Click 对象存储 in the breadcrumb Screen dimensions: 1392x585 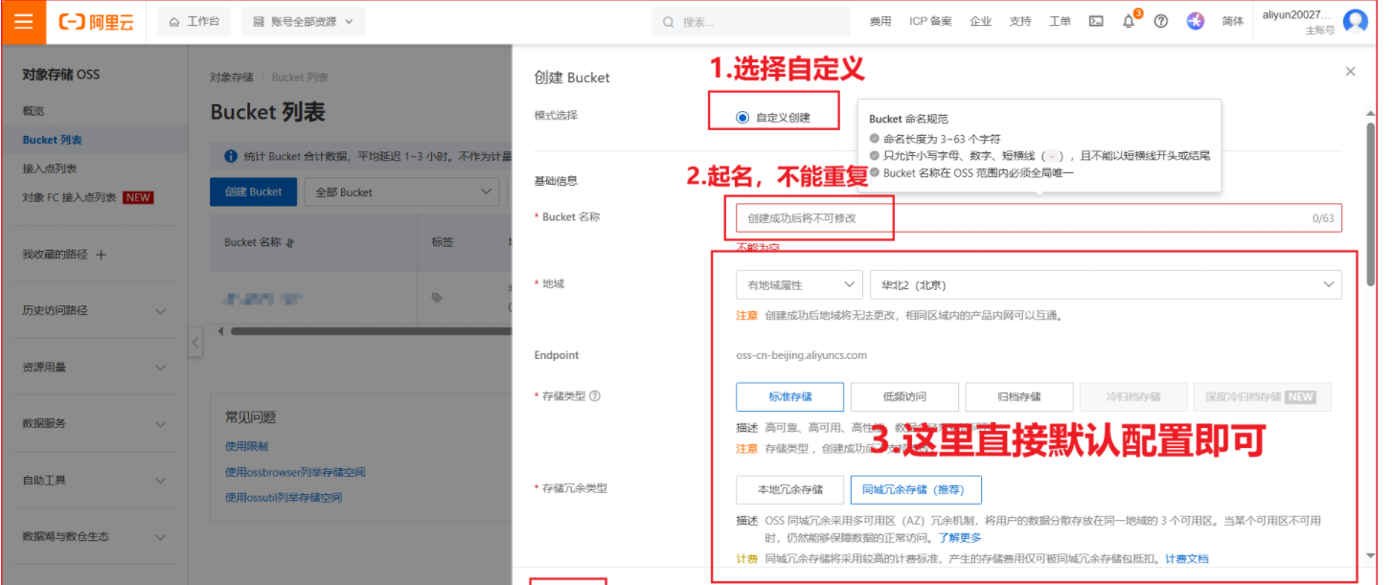click(x=232, y=78)
